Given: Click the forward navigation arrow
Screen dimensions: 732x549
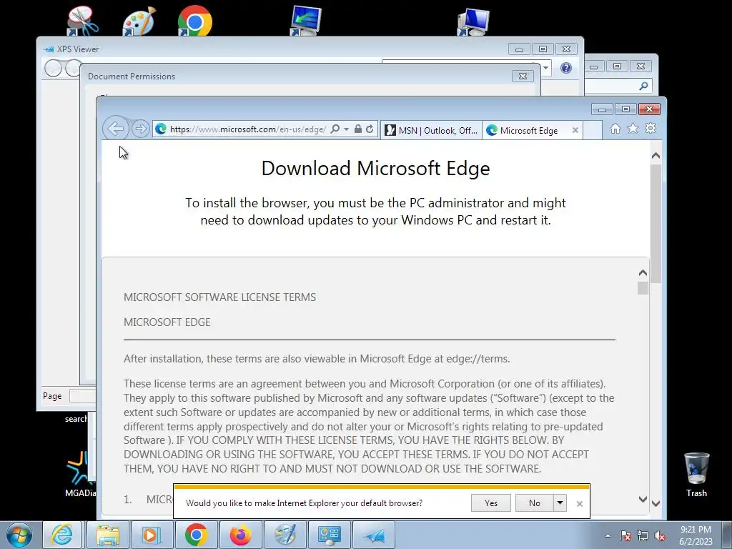Looking at the screenshot, I should (140, 129).
